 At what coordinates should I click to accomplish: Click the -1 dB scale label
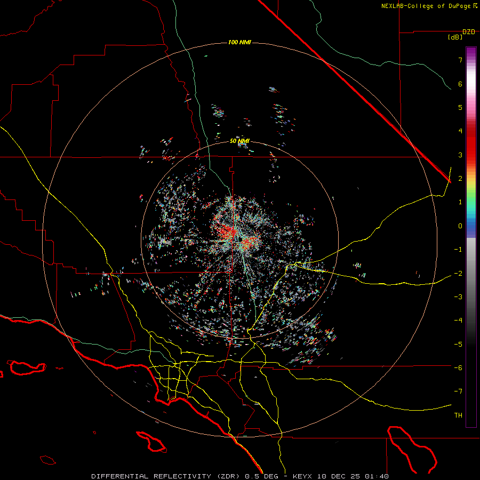(458, 250)
